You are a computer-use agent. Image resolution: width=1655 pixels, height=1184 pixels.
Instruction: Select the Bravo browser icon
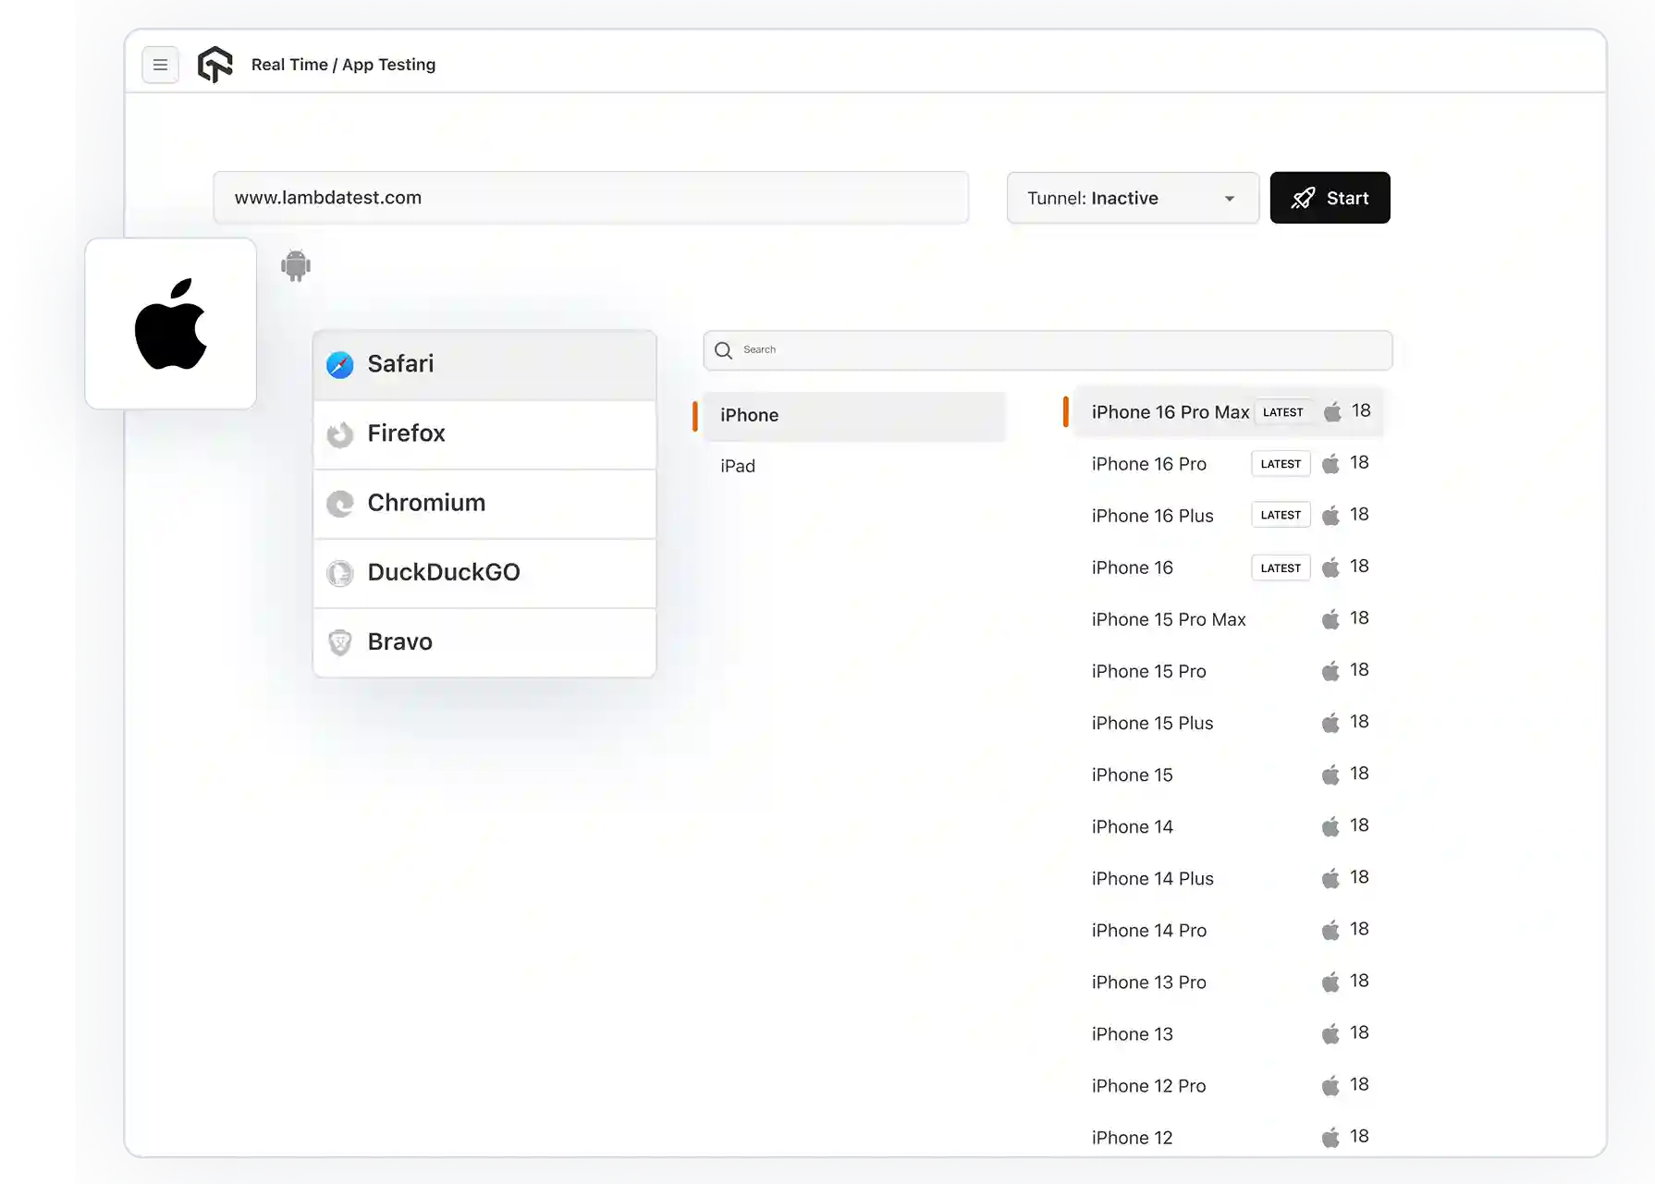point(339,642)
